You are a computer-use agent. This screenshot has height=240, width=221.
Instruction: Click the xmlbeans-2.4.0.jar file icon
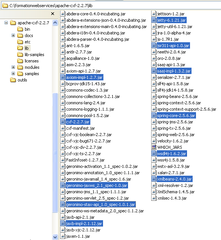[x=153, y=179]
